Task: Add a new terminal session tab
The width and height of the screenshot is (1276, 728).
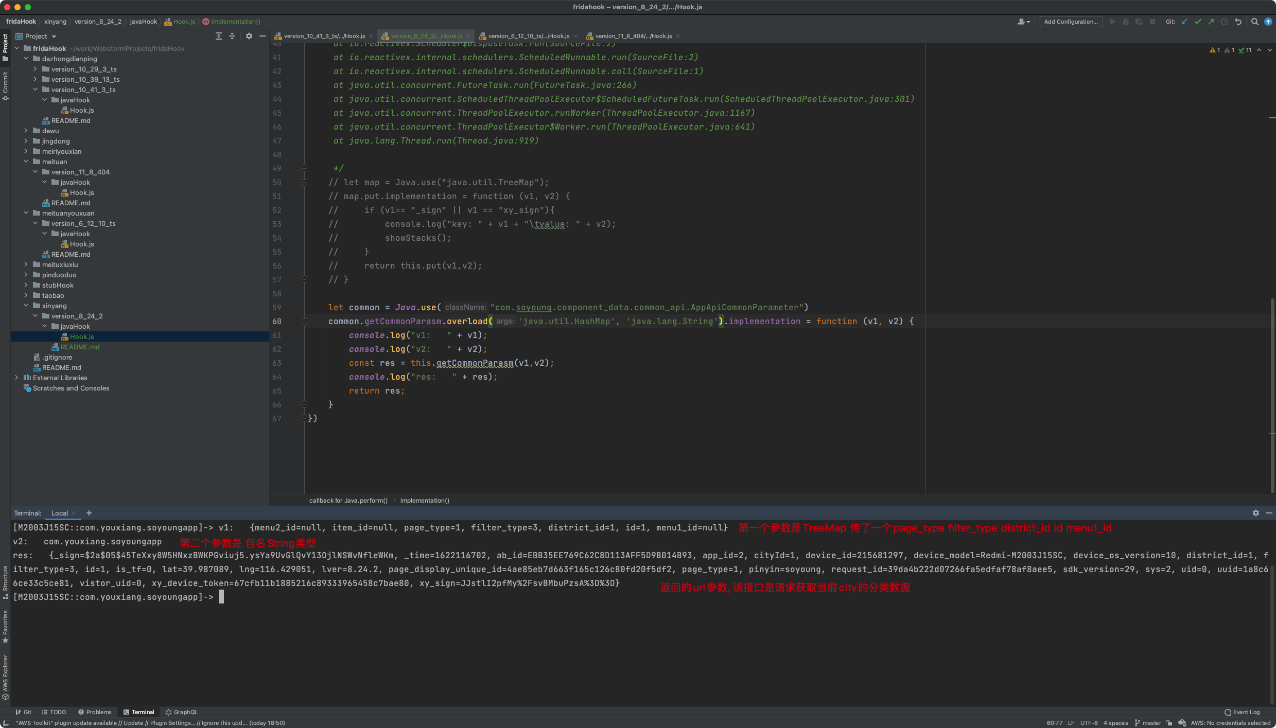Action: [89, 513]
